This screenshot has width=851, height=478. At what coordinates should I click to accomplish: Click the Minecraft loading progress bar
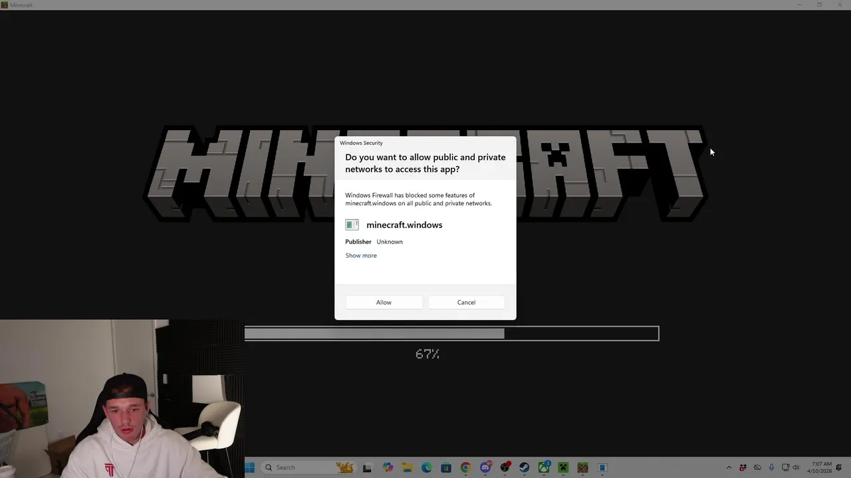[x=451, y=333]
